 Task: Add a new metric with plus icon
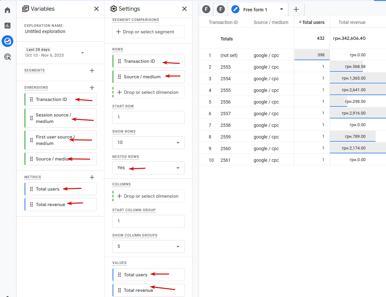(x=92, y=177)
